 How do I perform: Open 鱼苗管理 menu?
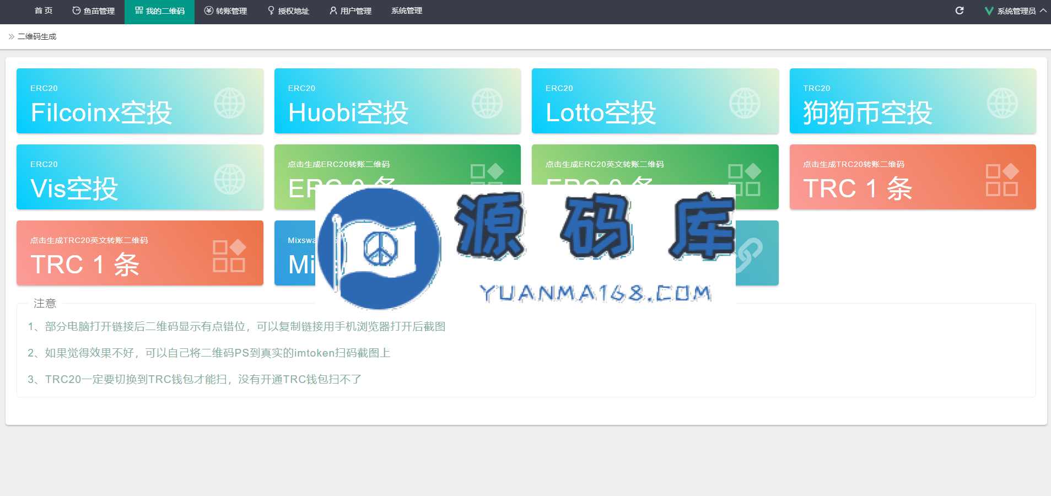93,11
